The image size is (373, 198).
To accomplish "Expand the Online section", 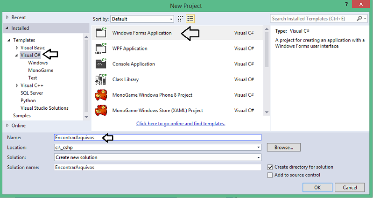I will [7, 126].
